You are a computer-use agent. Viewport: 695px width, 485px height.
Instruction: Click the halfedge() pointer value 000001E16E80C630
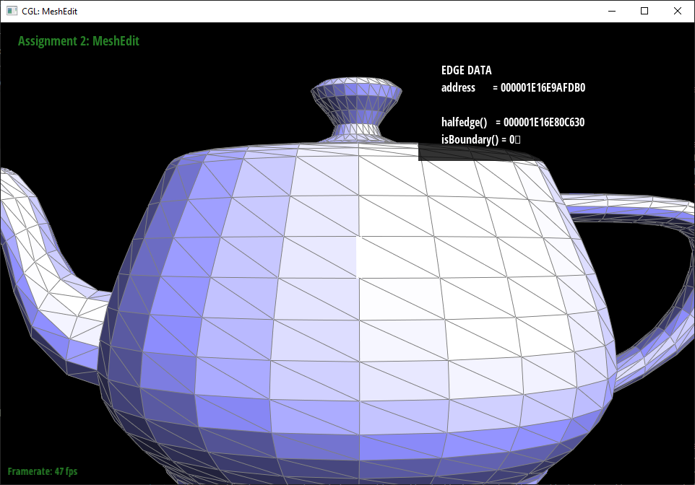pyautogui.click(x=543, y=123)
